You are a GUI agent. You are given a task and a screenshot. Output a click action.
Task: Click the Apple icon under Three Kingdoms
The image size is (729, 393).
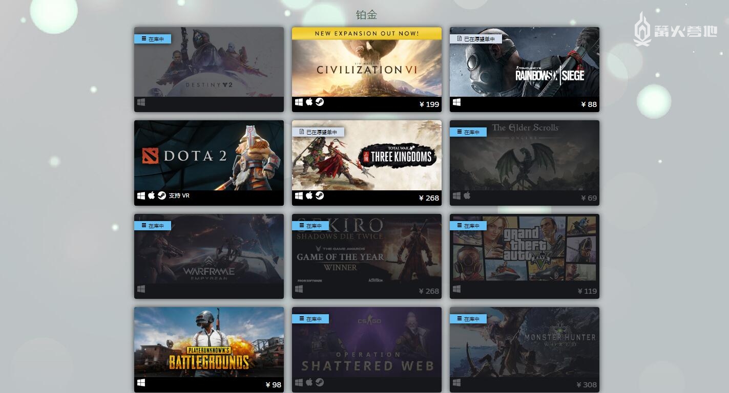[309, 195]
